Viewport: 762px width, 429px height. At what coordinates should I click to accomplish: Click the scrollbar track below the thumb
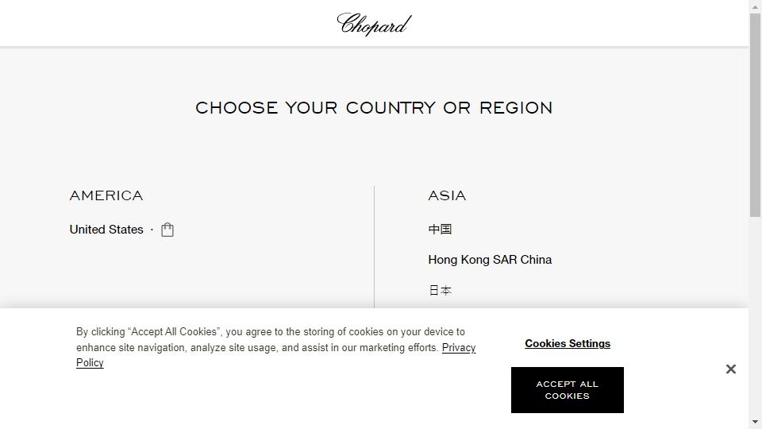[x=755, y=316]
